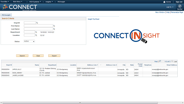Click the First Name input field

click(x=39, y=26)
